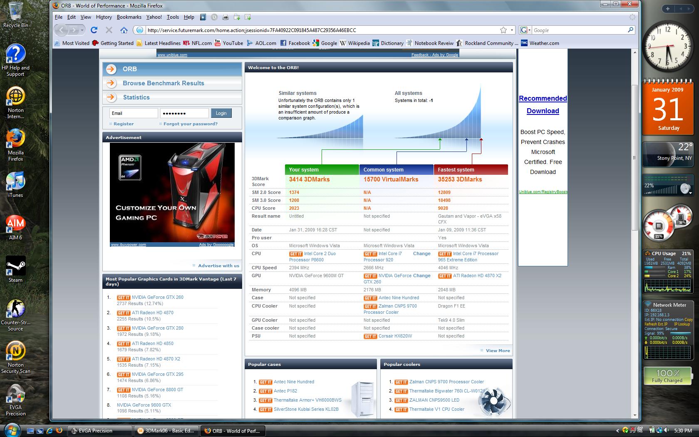Screen dimensions: 699x437
Task: Select the Norton Internet desktop icon
Action: pyautogui.click(x=15, y=103)
